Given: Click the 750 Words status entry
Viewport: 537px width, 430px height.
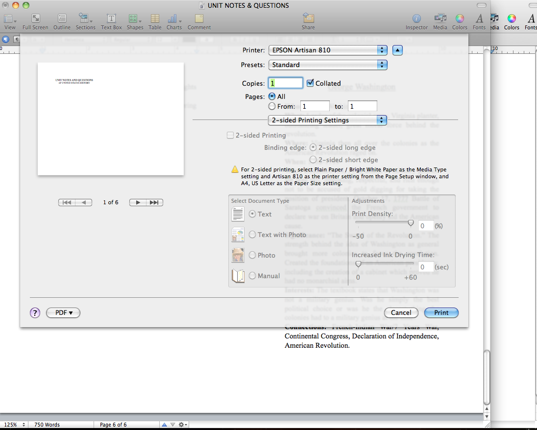Looking at the screenshot, I should [47, 425].
